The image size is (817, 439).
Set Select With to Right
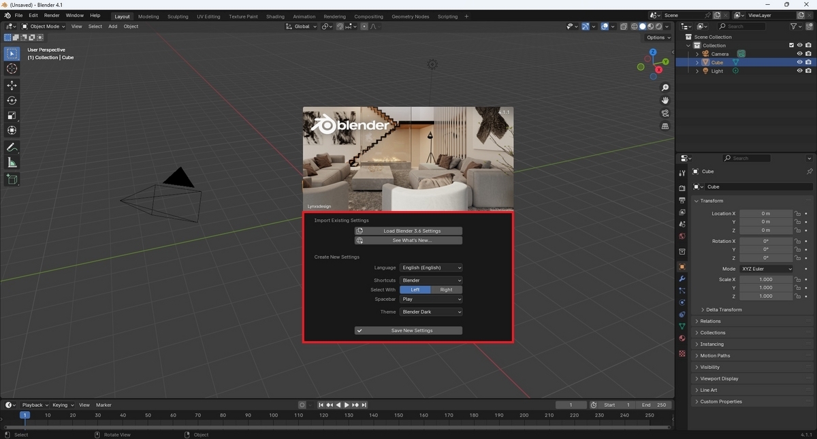[x=446, y=289]
